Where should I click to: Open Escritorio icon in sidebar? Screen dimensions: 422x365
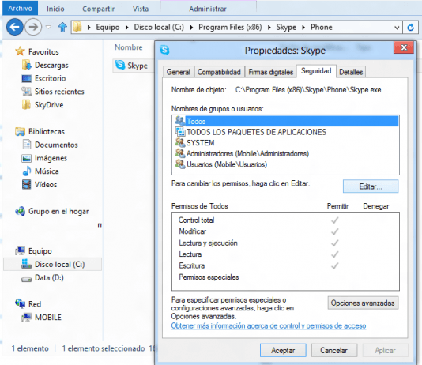point(26,78)
